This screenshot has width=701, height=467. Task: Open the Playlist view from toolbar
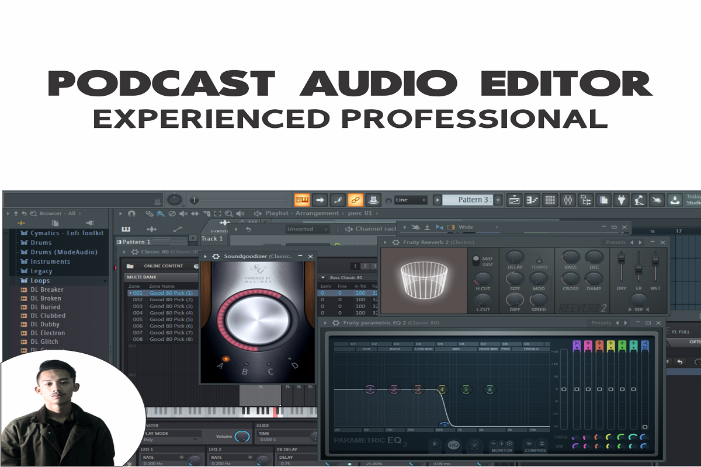click(x=515, y=200)
